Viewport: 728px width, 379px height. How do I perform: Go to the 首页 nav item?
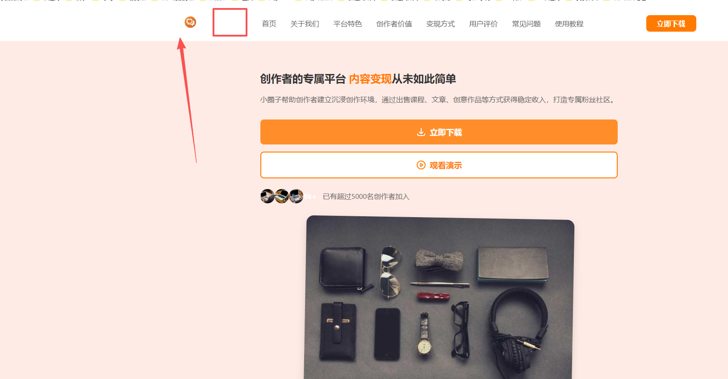coord(269,24)
